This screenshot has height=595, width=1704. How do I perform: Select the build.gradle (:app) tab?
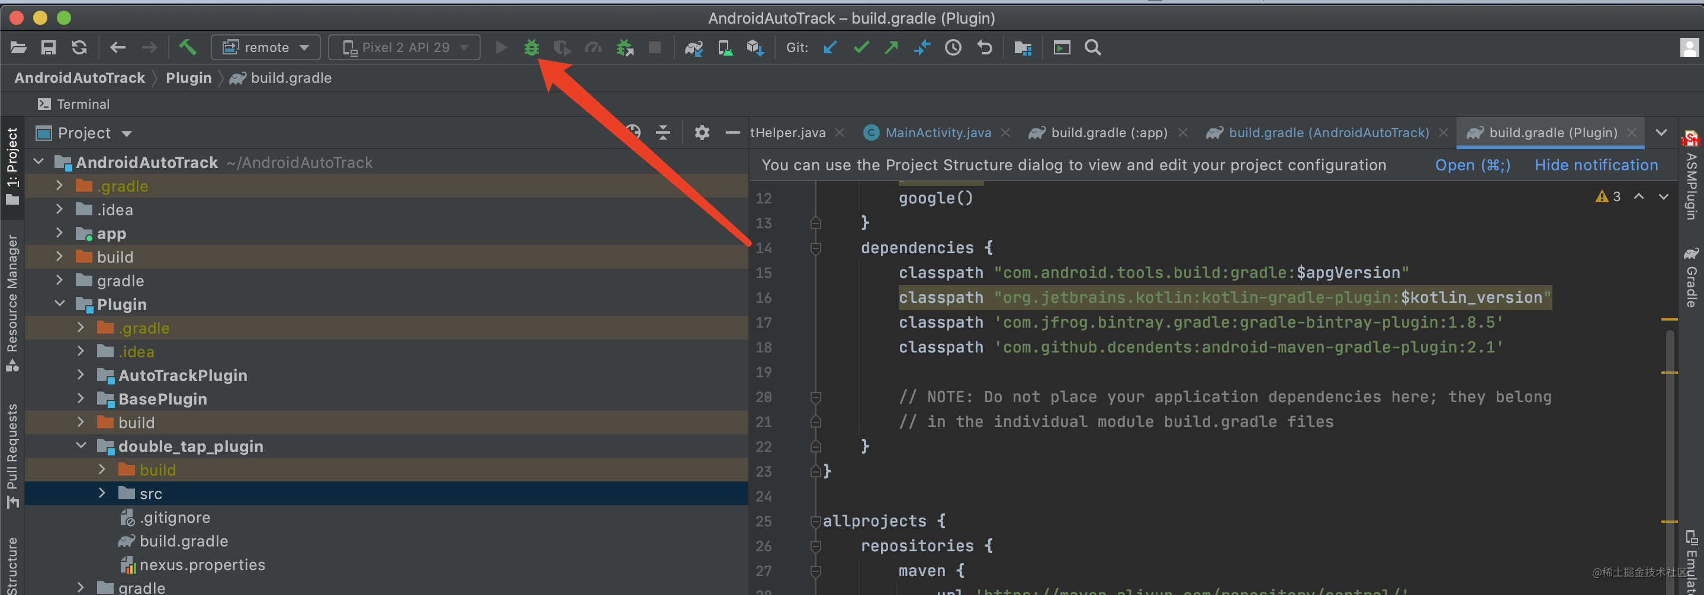pyautogui.click(x=1108, y=132)
